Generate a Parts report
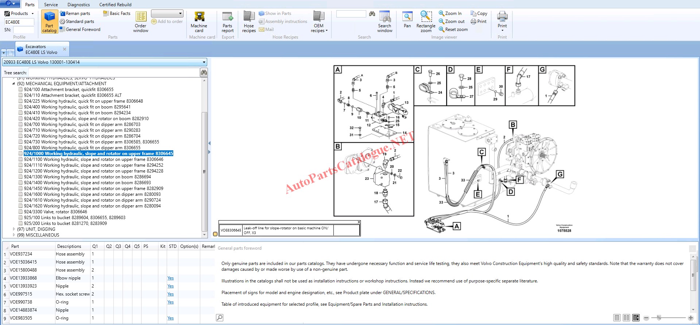The height and width of the screenshot is (325, 700). [228, 22]
